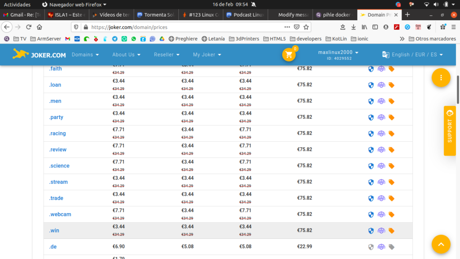Image resolution: width=460 pixels, height=259 pixels.
Task: Click the page vertical scrollbar
Action: (x=458, y=89)
